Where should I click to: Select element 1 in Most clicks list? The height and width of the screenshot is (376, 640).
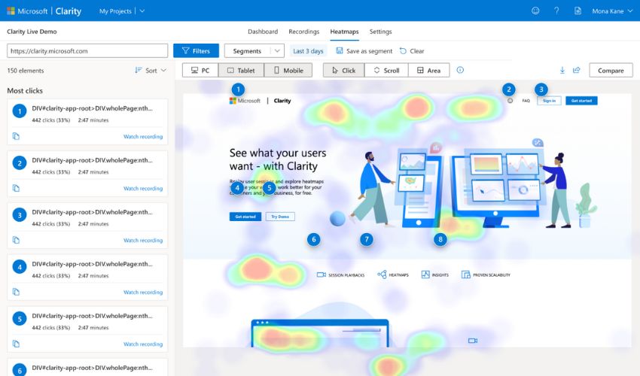[87, 122]
